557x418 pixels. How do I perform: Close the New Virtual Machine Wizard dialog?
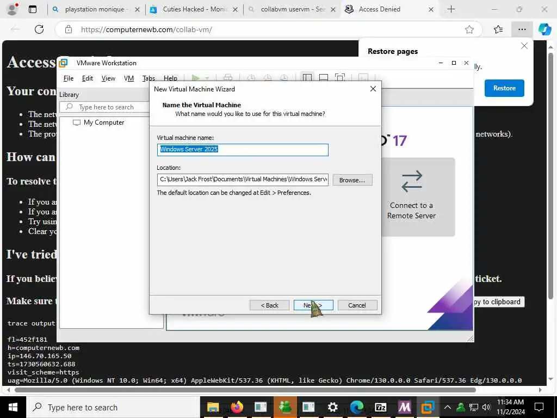pyautogui.click(x=373, y=89)
